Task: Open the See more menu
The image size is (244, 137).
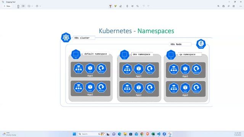Action: click(x=241, y=6)
